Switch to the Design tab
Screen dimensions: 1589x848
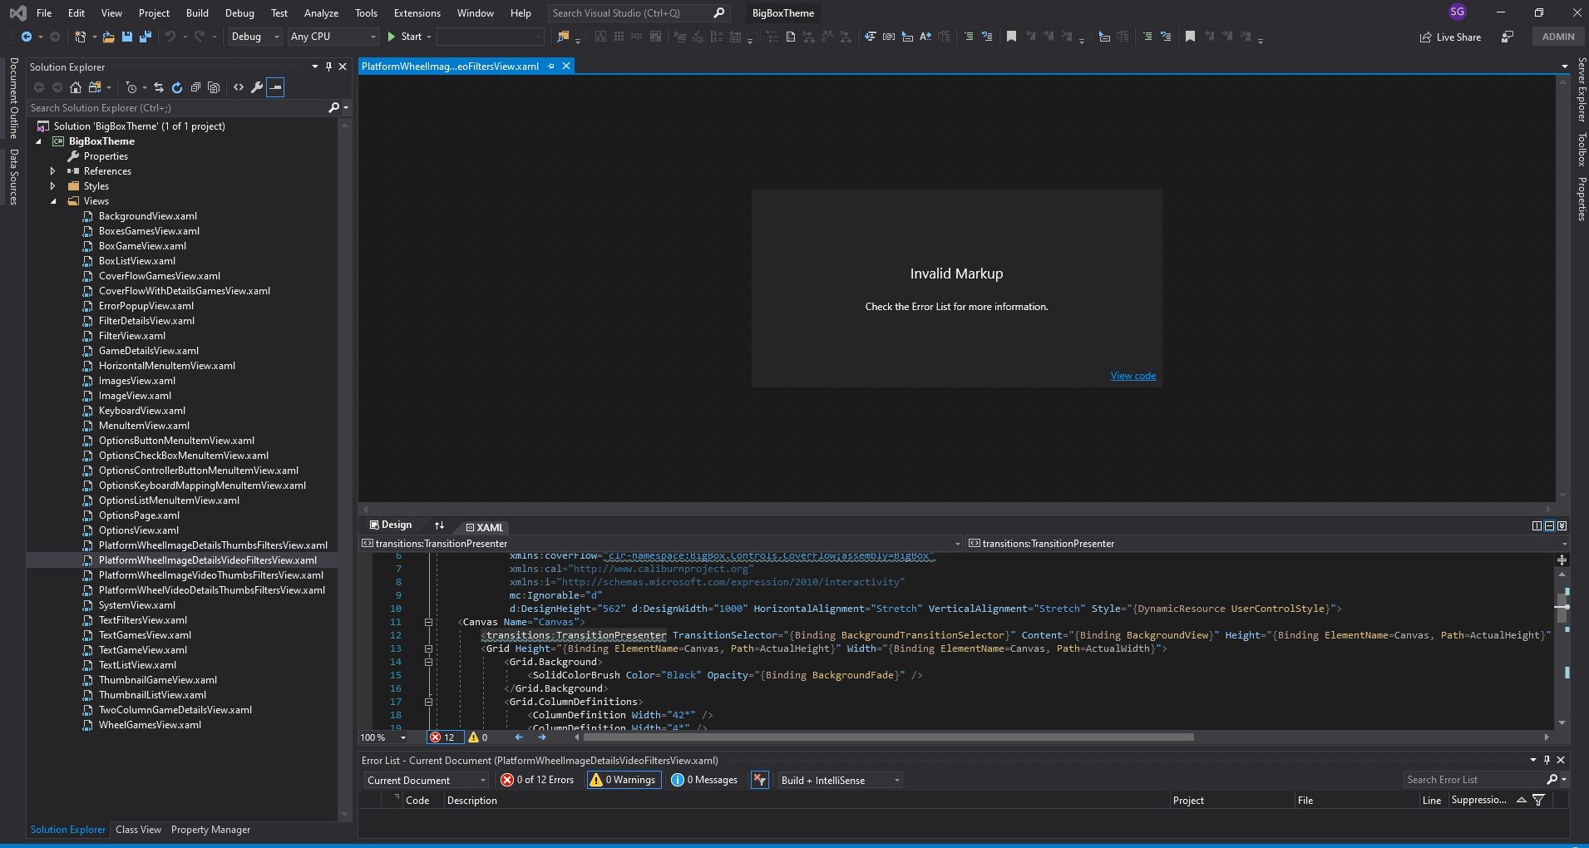click(391, 525)
